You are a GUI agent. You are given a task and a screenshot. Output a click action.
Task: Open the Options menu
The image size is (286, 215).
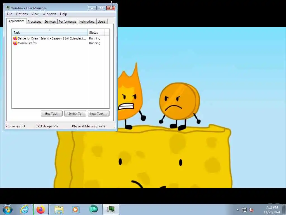(x=22, y=14)
